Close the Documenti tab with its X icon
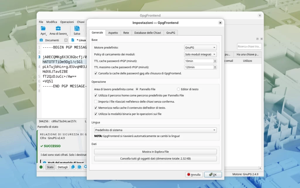The image size is (300, 188). coord(66,40)
